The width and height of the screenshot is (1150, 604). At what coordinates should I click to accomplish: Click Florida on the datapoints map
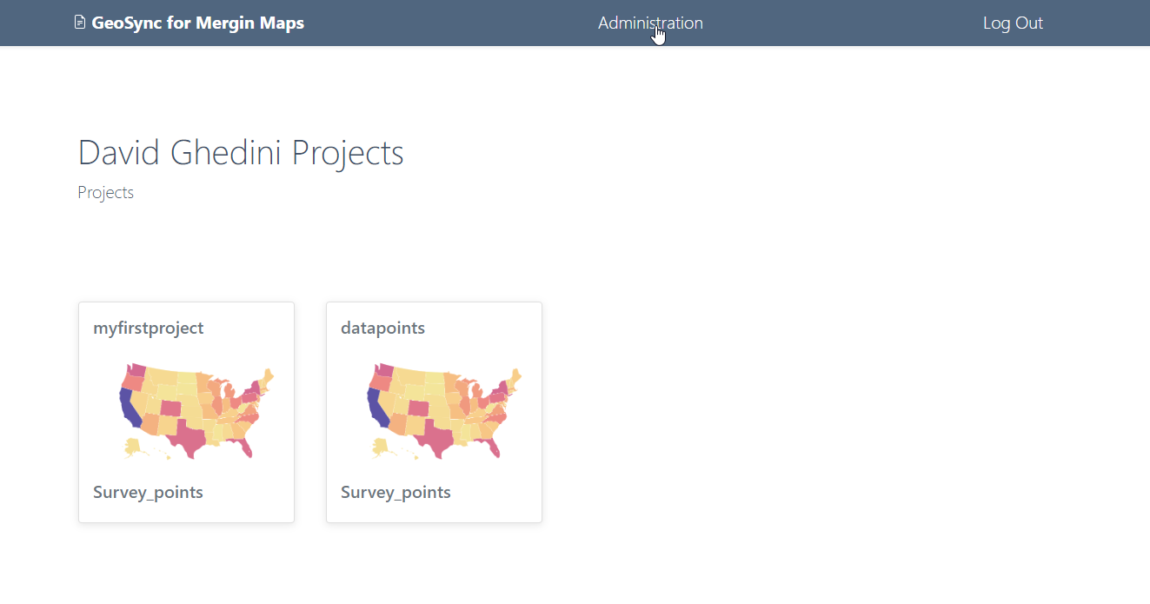[493, 447]
